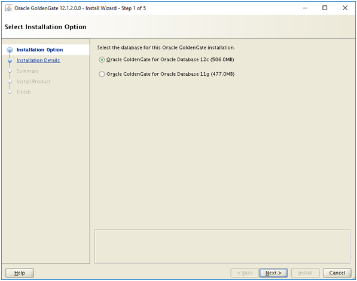The image size is (357, 281).
Task: Maximize the Install Wizard window
Action: point(325,8)
